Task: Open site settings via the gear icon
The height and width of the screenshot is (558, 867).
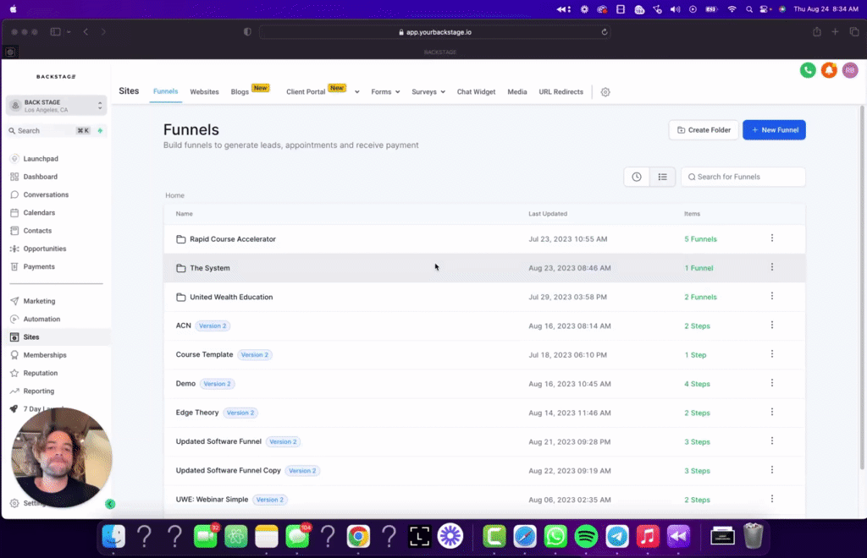Action: pos(605,91)
